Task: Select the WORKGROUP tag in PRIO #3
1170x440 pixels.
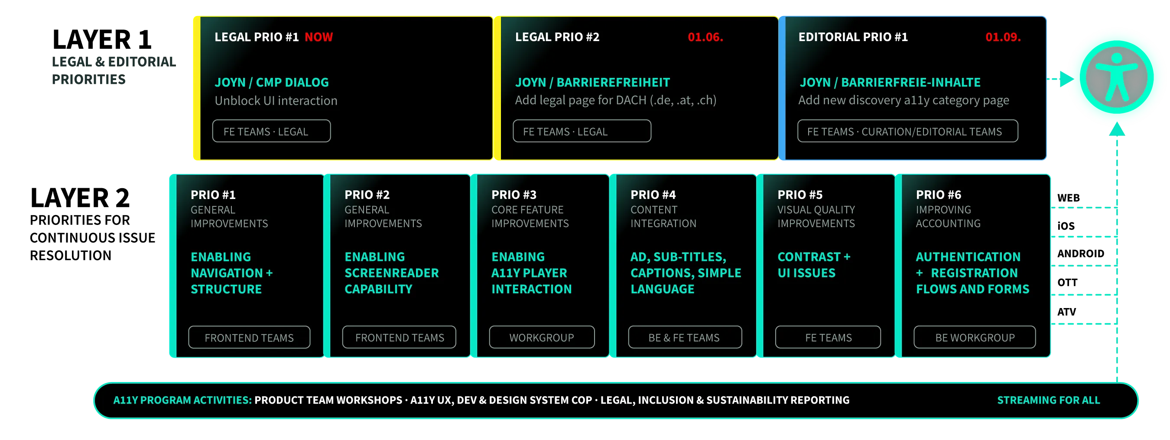Action: coord(541,337)
